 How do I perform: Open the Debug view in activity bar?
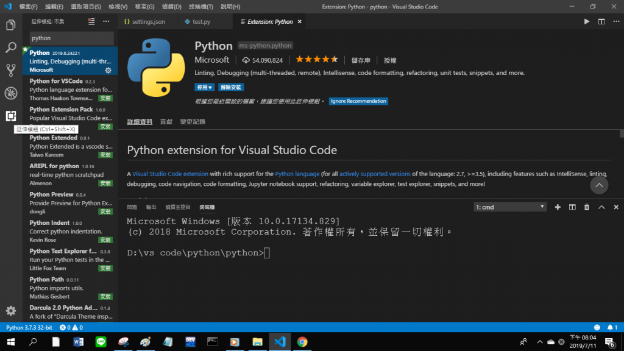pos(11,93)
